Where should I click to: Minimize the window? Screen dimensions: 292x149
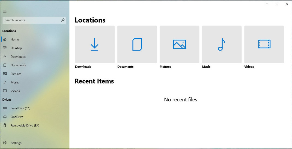pos(267,4)
